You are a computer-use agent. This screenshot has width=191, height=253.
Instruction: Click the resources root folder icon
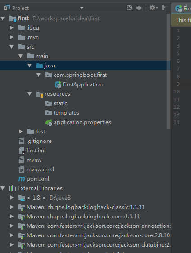tap(40, 94)
